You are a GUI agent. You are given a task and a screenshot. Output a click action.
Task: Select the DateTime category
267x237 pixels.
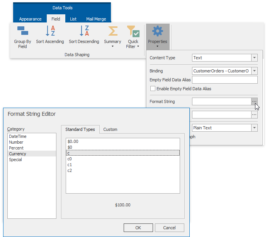[18, 136]
